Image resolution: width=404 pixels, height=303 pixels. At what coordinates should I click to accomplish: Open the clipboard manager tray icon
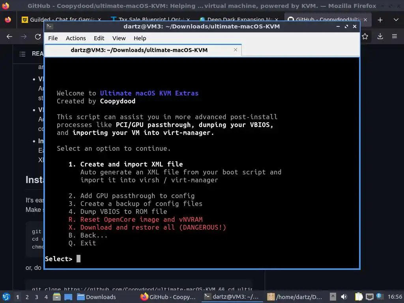tap(359, 297)
